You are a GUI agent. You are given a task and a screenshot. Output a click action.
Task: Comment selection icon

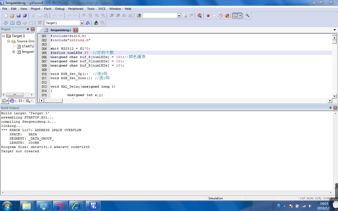(124, 16)
